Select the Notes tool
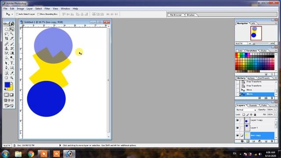The height and width of the screenshot is (158, 281). pyautogui.click(x=7, y=73)
